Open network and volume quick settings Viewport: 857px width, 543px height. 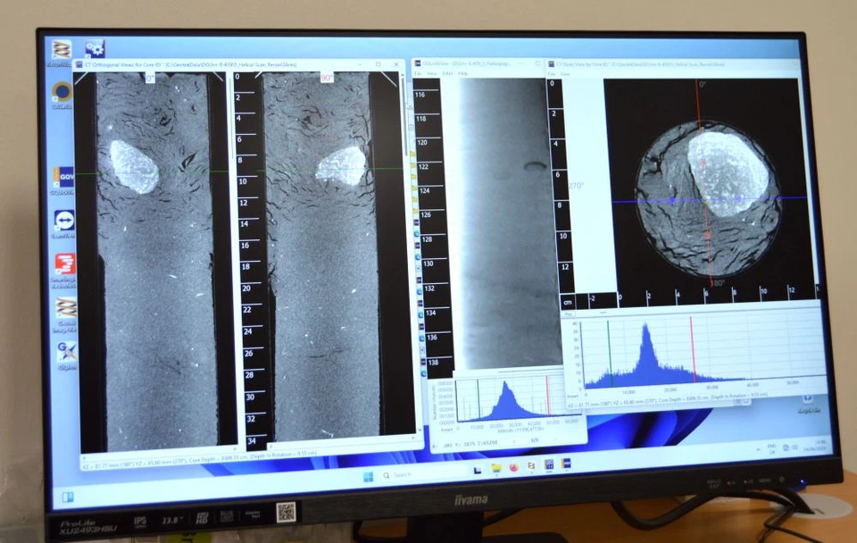(789, 447)
